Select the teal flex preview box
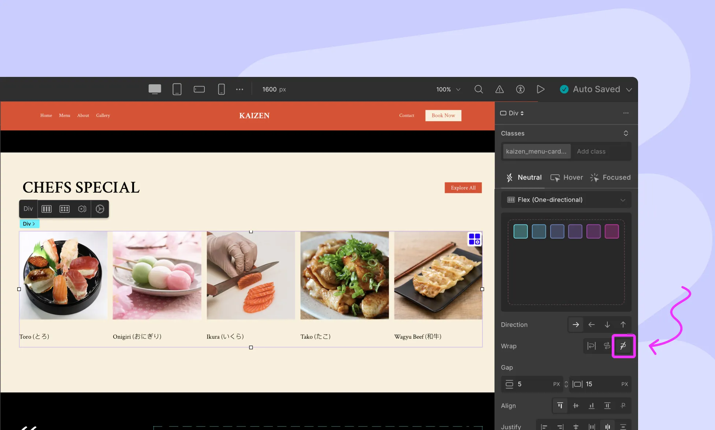 point(520,231)
